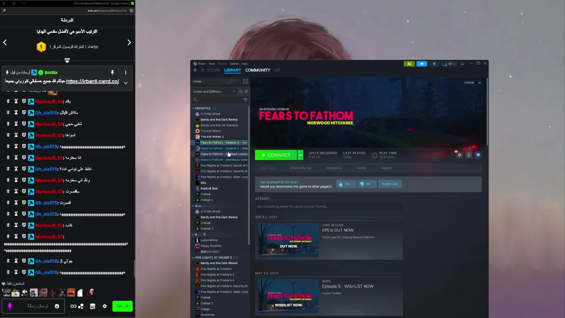Collapse FIVE NIGHTS AT FREDDY'S category

pos(193,257)
